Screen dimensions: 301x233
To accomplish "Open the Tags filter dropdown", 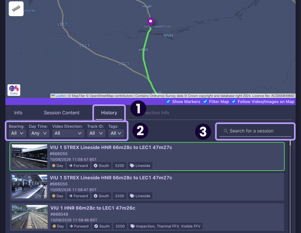I will click(116, 133).
